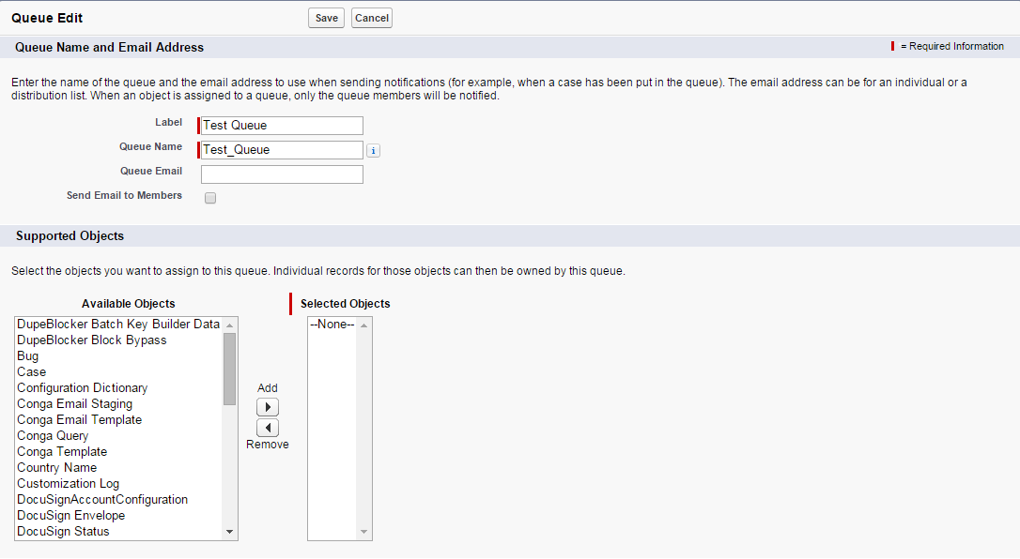This screenshot has width=1020, height=559.
Task: Select Conga Query object
Action: 53,436
